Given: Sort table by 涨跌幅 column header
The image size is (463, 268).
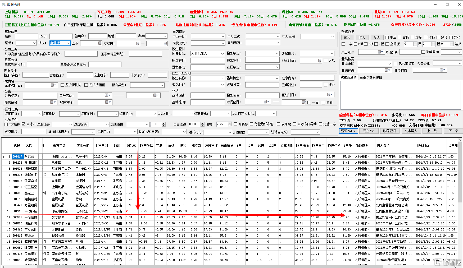Looking at the screenshot, I should [x=132, y=146].
